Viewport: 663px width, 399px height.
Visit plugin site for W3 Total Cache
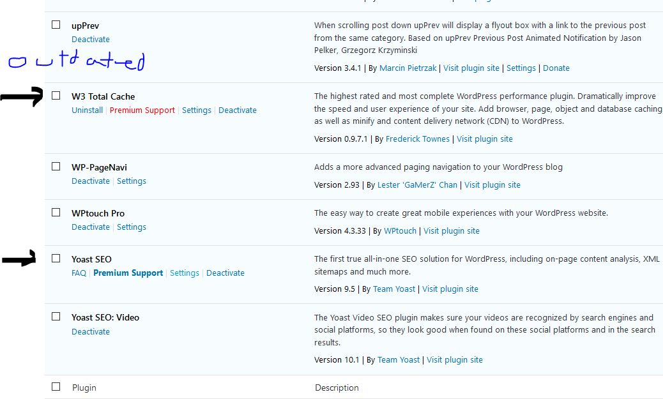click(x=485, y=139)
